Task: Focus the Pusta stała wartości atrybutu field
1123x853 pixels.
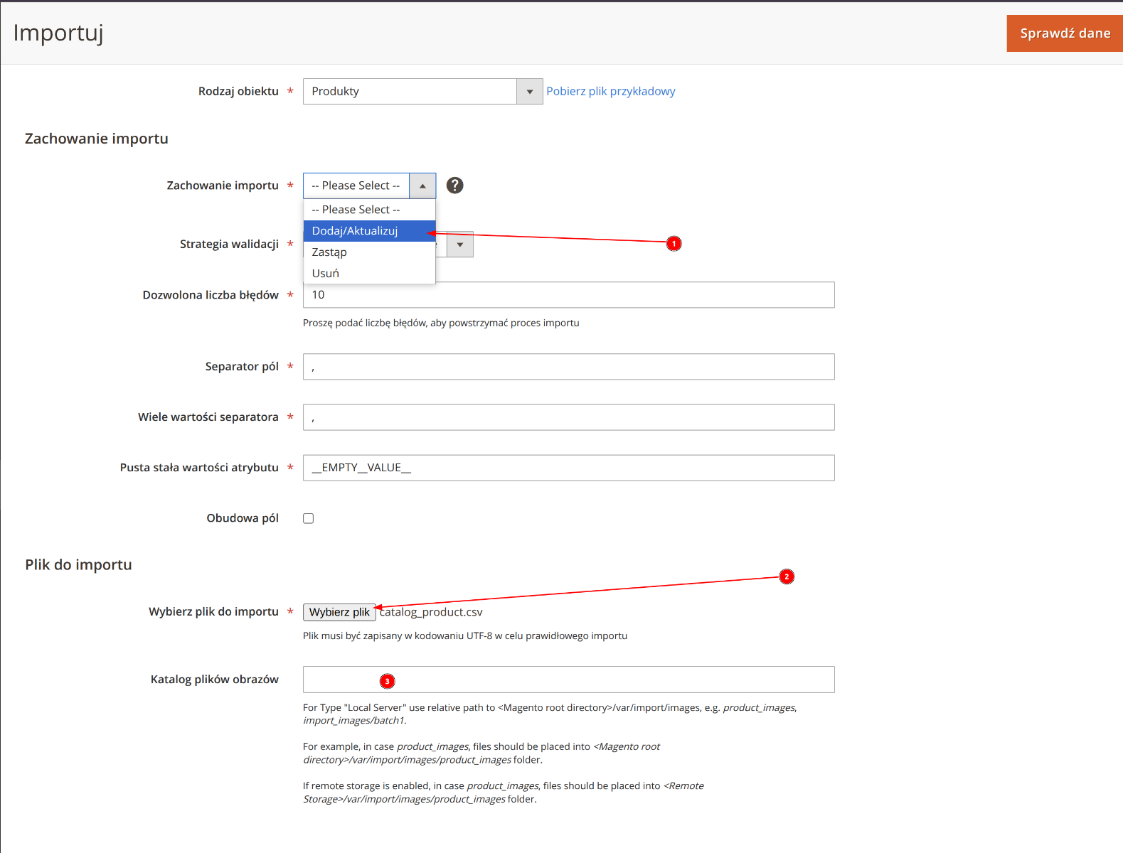Action: click(x=568, y=468)
